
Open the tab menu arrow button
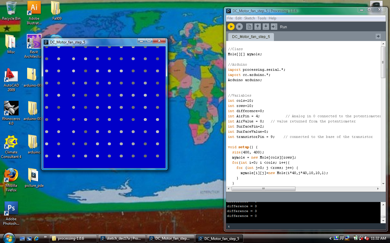(378, 36)
